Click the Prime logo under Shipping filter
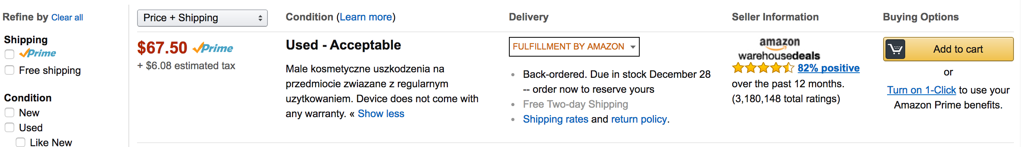The image size is (1021, 147). 38,53
